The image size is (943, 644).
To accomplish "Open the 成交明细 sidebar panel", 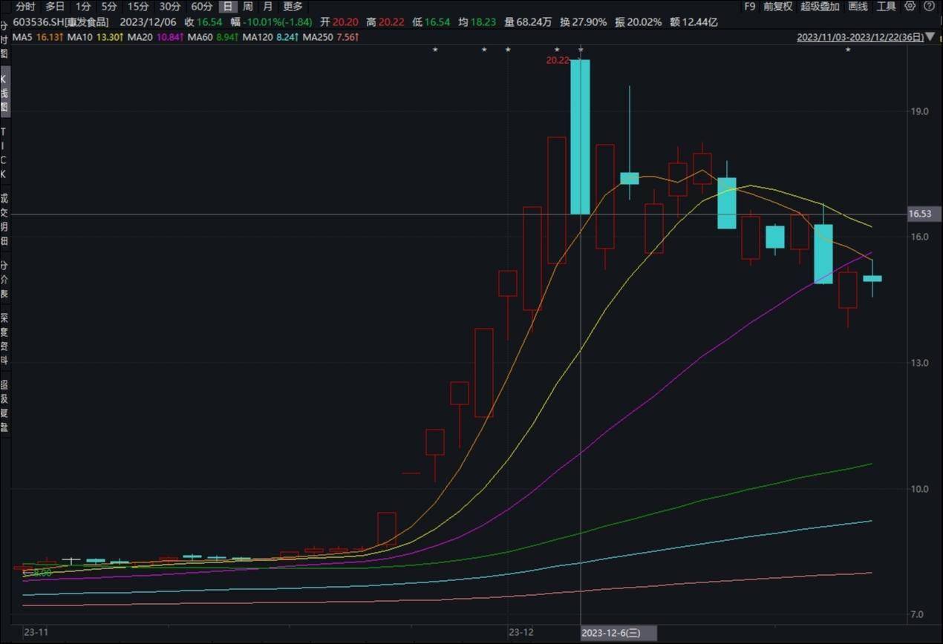I will [4, 220].
